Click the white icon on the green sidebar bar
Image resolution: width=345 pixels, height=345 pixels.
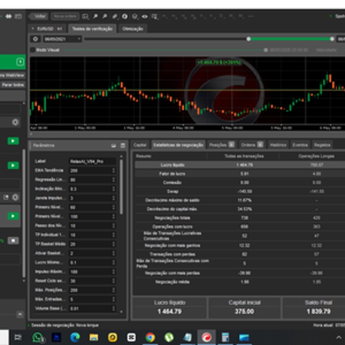click(20, 62)
